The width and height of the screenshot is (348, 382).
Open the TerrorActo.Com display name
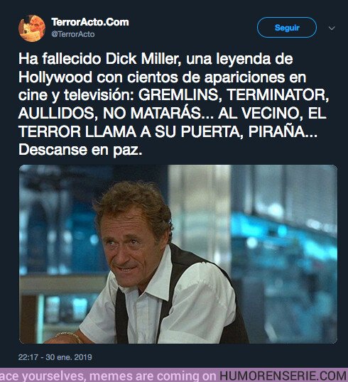90,22
